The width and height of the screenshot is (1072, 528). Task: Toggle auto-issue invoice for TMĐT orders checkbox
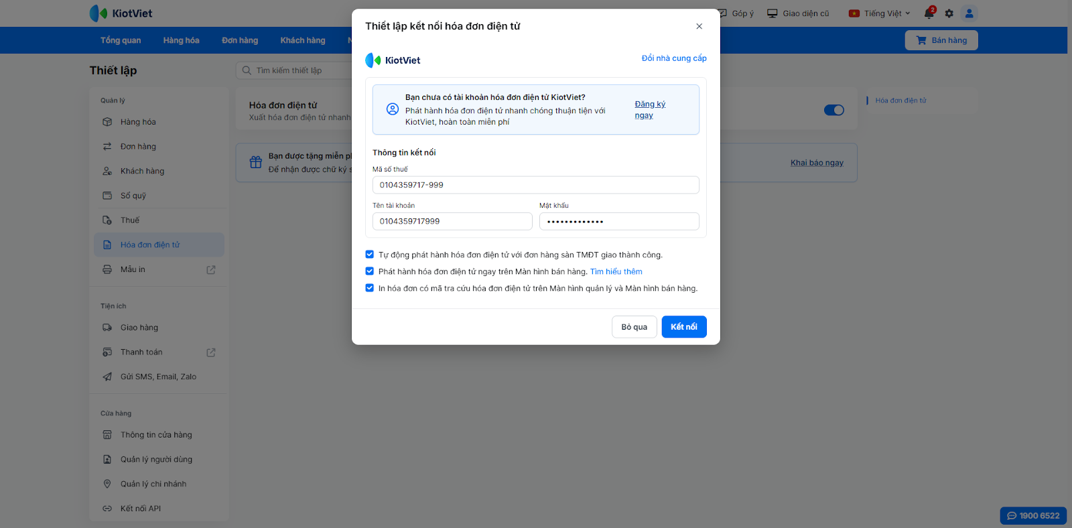pos(369,255)
